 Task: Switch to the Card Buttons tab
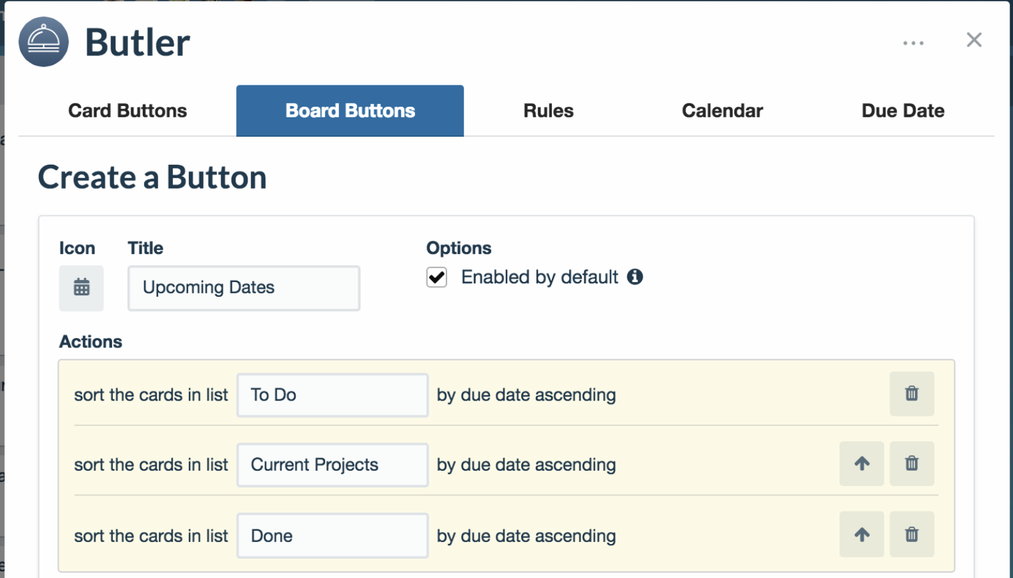tap(127, 111)
